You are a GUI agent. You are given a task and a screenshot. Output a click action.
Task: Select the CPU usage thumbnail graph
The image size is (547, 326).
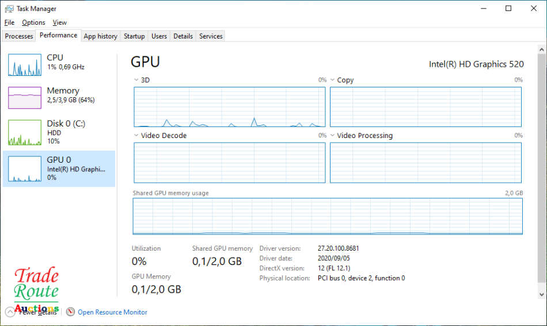pos(25,65)
